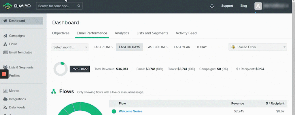Viewport: 295px width, 115px height.
Task: Open the Select month dropdown
Action: (70, 47)
